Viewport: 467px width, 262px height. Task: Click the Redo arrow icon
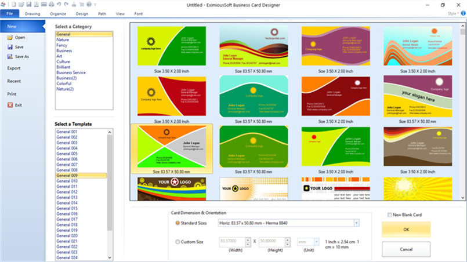(x=66, y=5)
